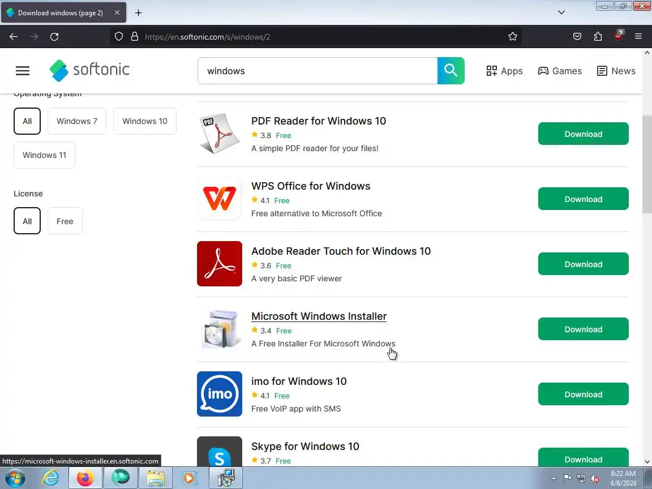Filter results by Windows 11
652x489 pixels.
click(x=45, y=155)
